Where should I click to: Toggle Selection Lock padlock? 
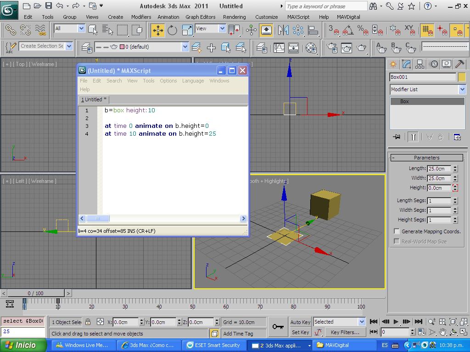point(88,322)
